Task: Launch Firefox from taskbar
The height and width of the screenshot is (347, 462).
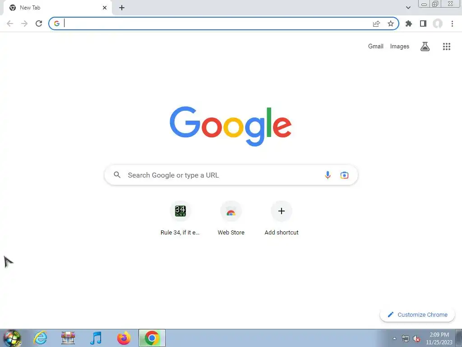Action: (124, 338)
